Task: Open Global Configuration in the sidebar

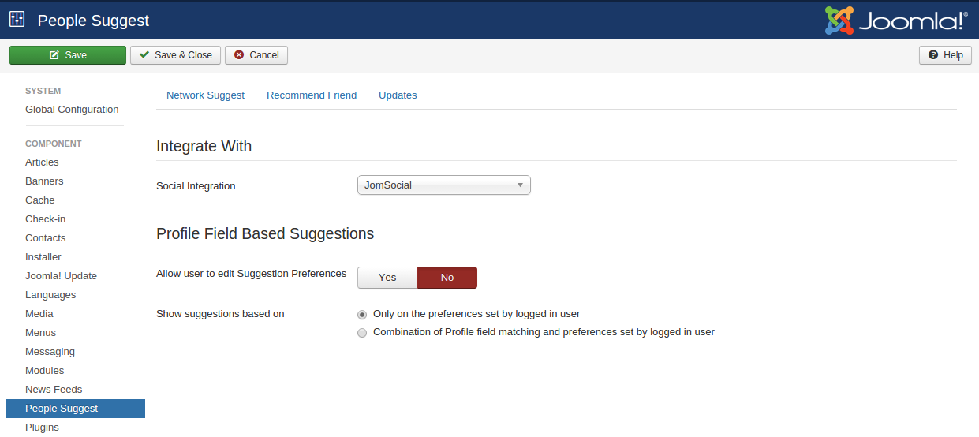Action: (x=72, y=110)
